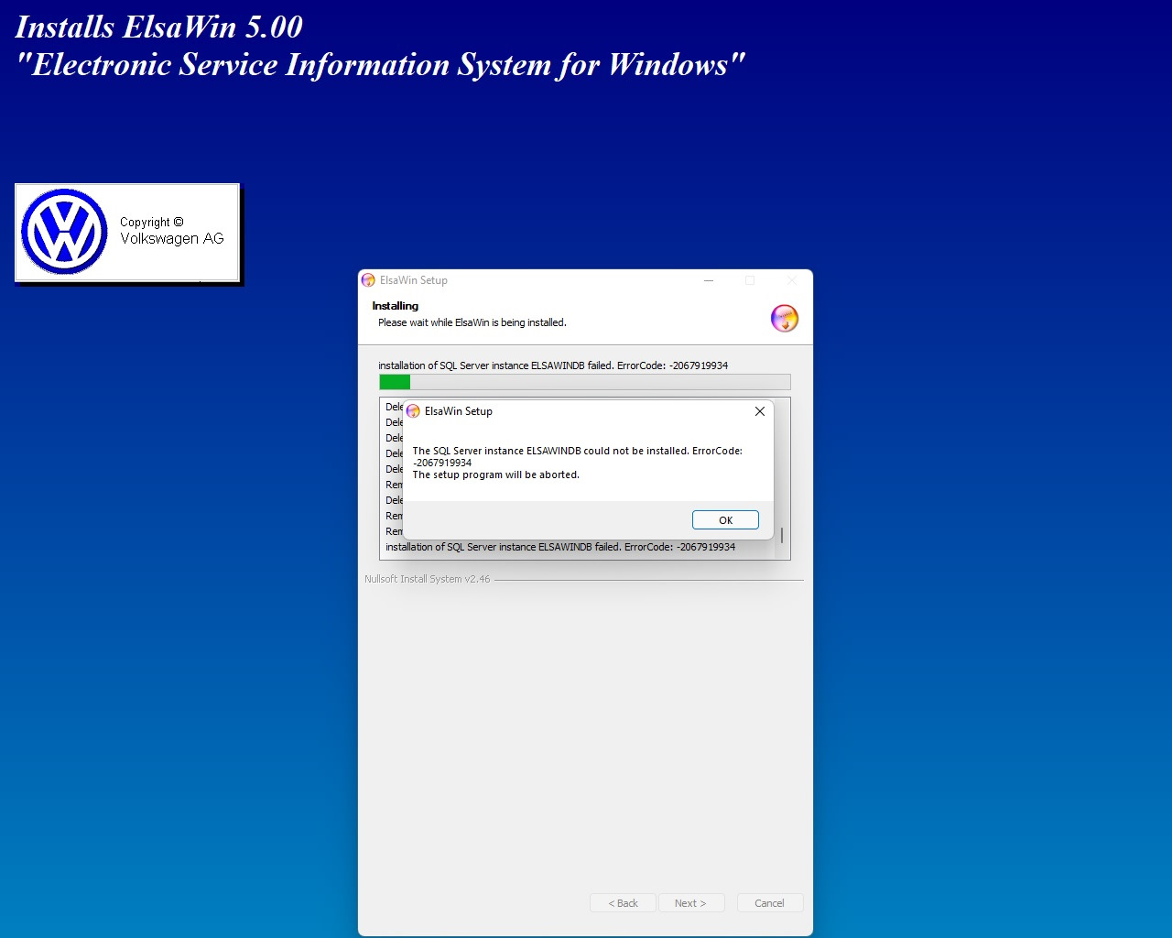Click OK in the ElsaWin Setup error dialog

(x=725, y=520)
